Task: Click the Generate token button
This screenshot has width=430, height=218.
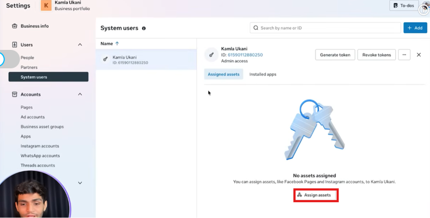Action: tap(335, 55)
